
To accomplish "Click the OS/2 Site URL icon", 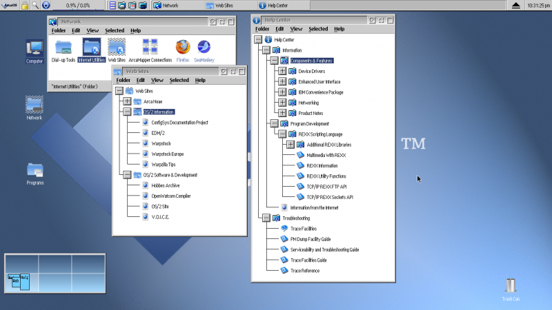I will click(x=146, y=206).
